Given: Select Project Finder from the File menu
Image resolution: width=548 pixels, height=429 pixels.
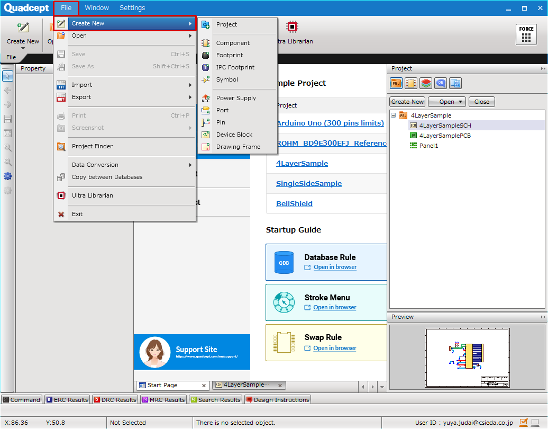Looking at the screenshot, I should 92,146.
